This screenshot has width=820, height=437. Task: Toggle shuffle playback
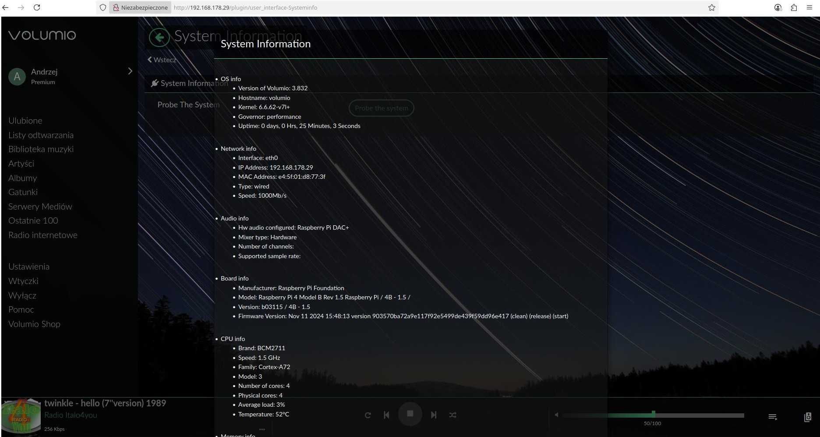pyautogui.click(x=452, y=415)
